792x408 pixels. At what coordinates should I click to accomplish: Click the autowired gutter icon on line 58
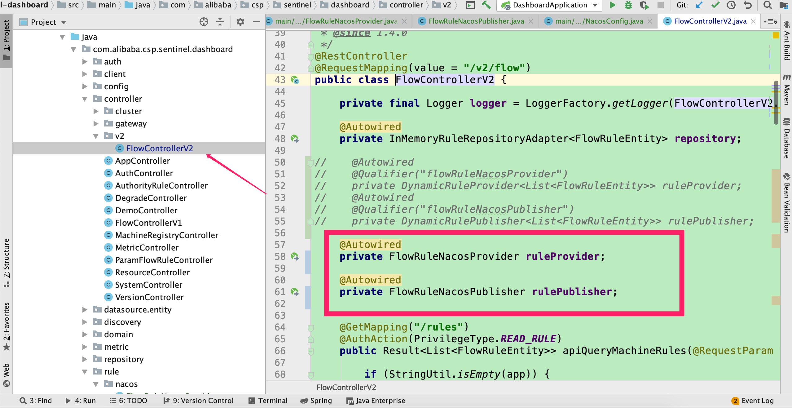pyautogui.click(x=295, y=256)
